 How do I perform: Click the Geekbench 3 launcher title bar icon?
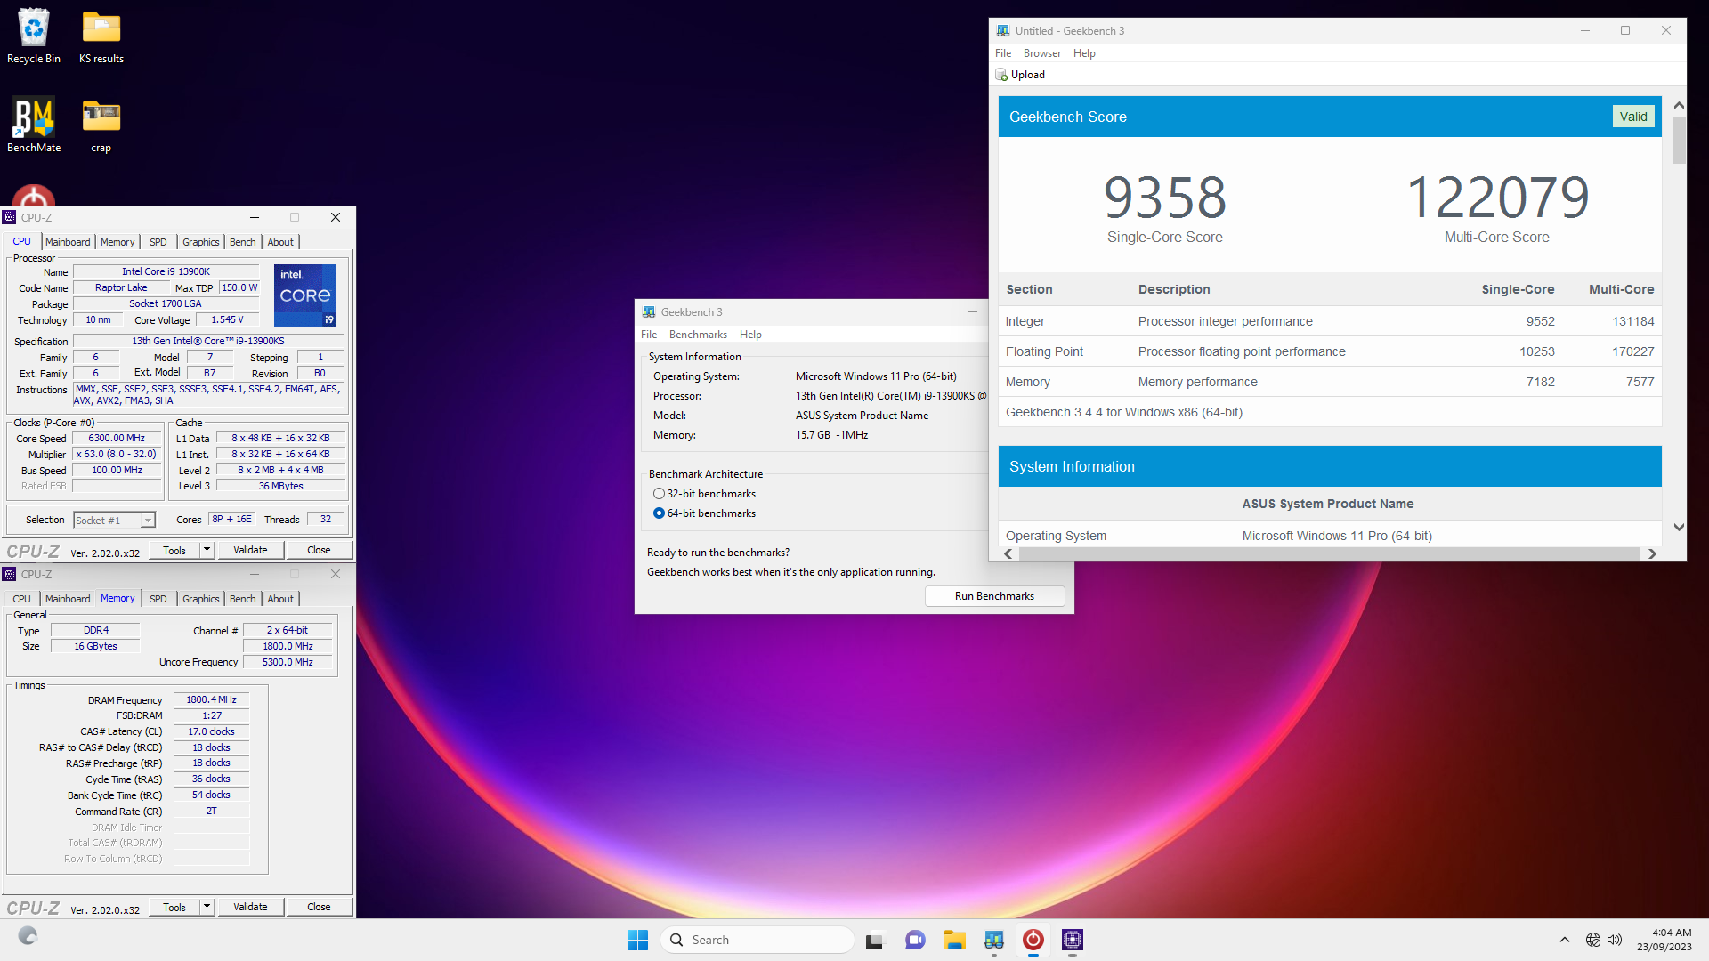649,312
